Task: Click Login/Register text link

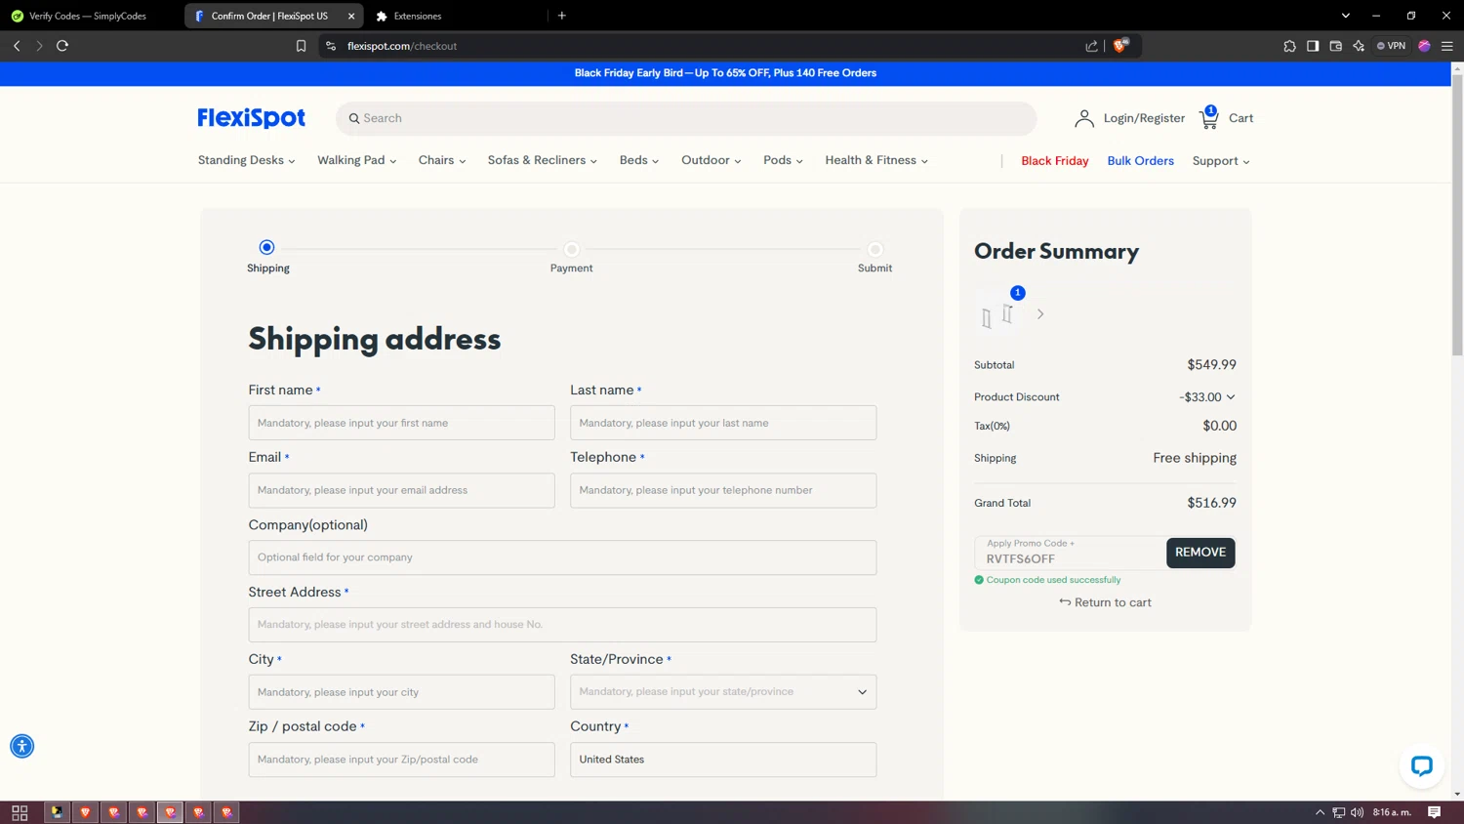Action: click(x=1144, y=118)
